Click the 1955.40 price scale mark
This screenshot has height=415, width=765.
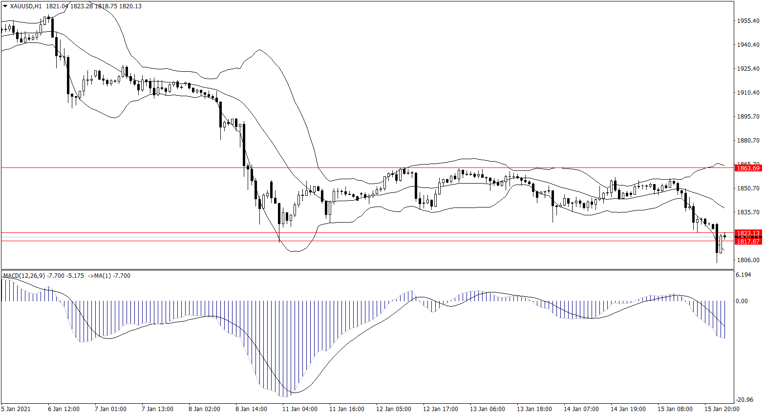[748, 21]
